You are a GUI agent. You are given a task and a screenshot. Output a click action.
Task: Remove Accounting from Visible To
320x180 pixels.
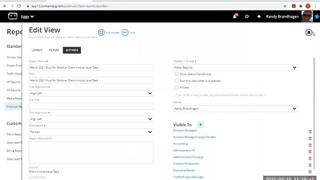310,145
